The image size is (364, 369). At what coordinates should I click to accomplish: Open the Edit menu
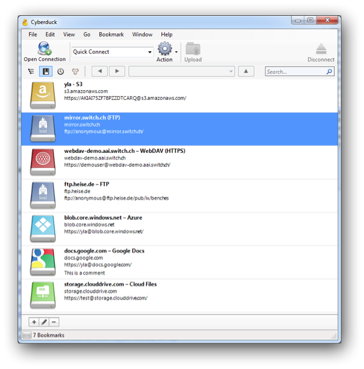50,35
